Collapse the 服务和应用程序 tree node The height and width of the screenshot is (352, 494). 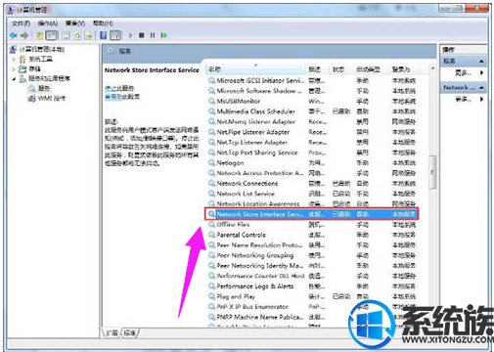14,79
